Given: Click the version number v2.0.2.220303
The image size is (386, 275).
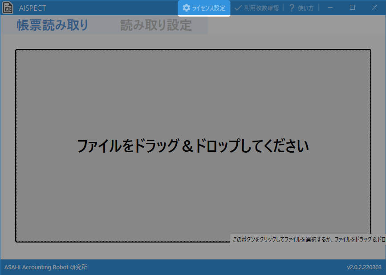Looking at the screenshot, I should [364, 267].
